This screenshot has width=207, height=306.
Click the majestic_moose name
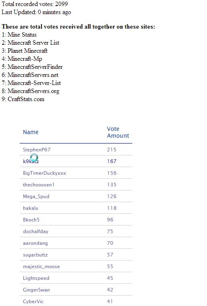[41, 267]
